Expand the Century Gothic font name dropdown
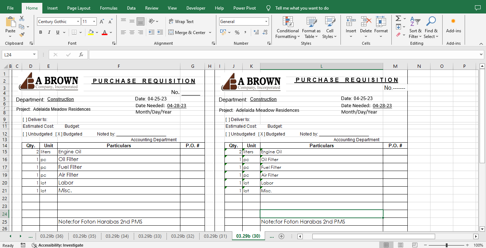The width and height of the screenshot is (486, 248). click(78, 22)
